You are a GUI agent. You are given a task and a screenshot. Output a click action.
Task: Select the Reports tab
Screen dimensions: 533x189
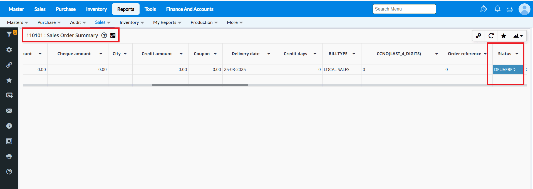pos(126,9)
